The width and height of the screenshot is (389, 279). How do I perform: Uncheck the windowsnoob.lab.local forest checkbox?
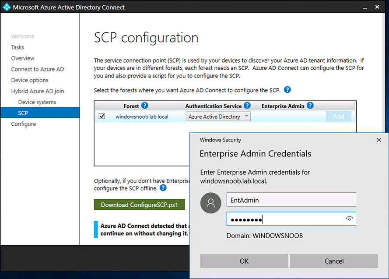[102, 116]
